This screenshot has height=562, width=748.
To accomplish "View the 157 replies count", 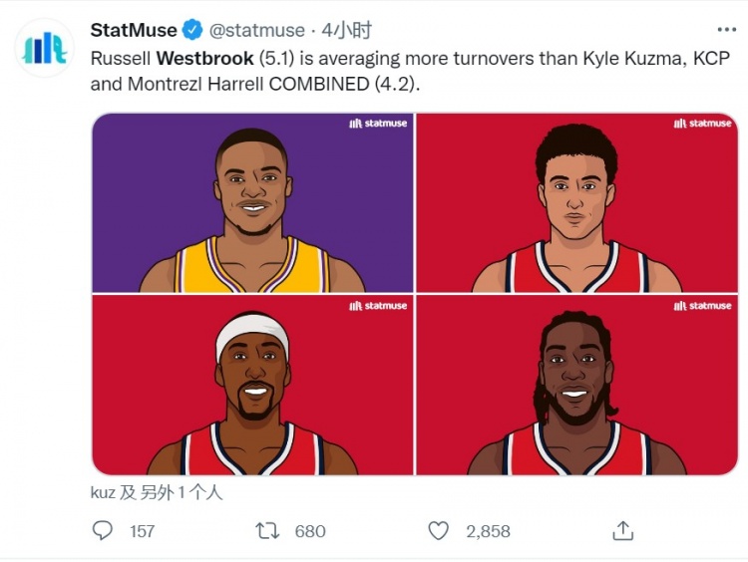I will point(142,531).
